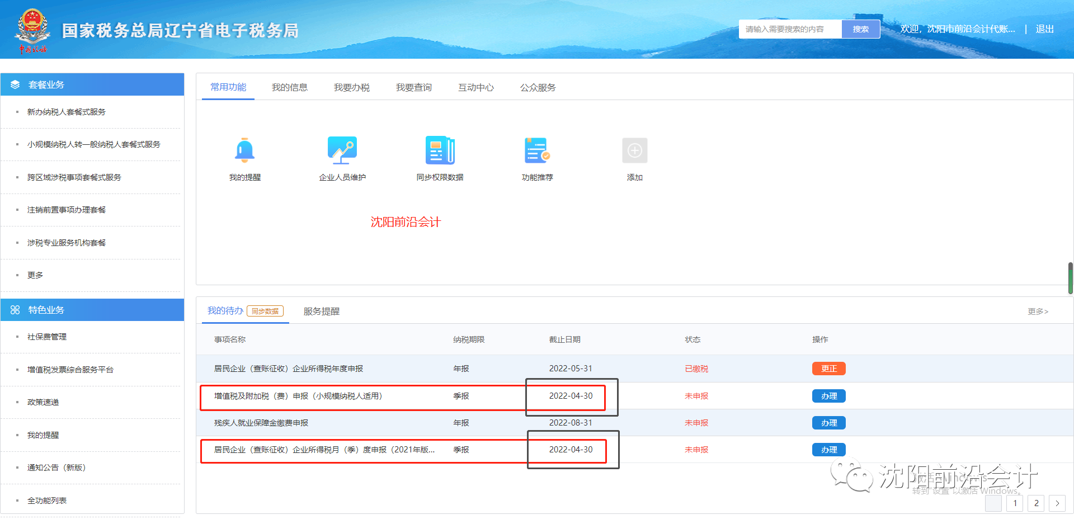Click 增值税及附加税（费）申报 row name
1074x524 pixels.
tap(298, 396)
